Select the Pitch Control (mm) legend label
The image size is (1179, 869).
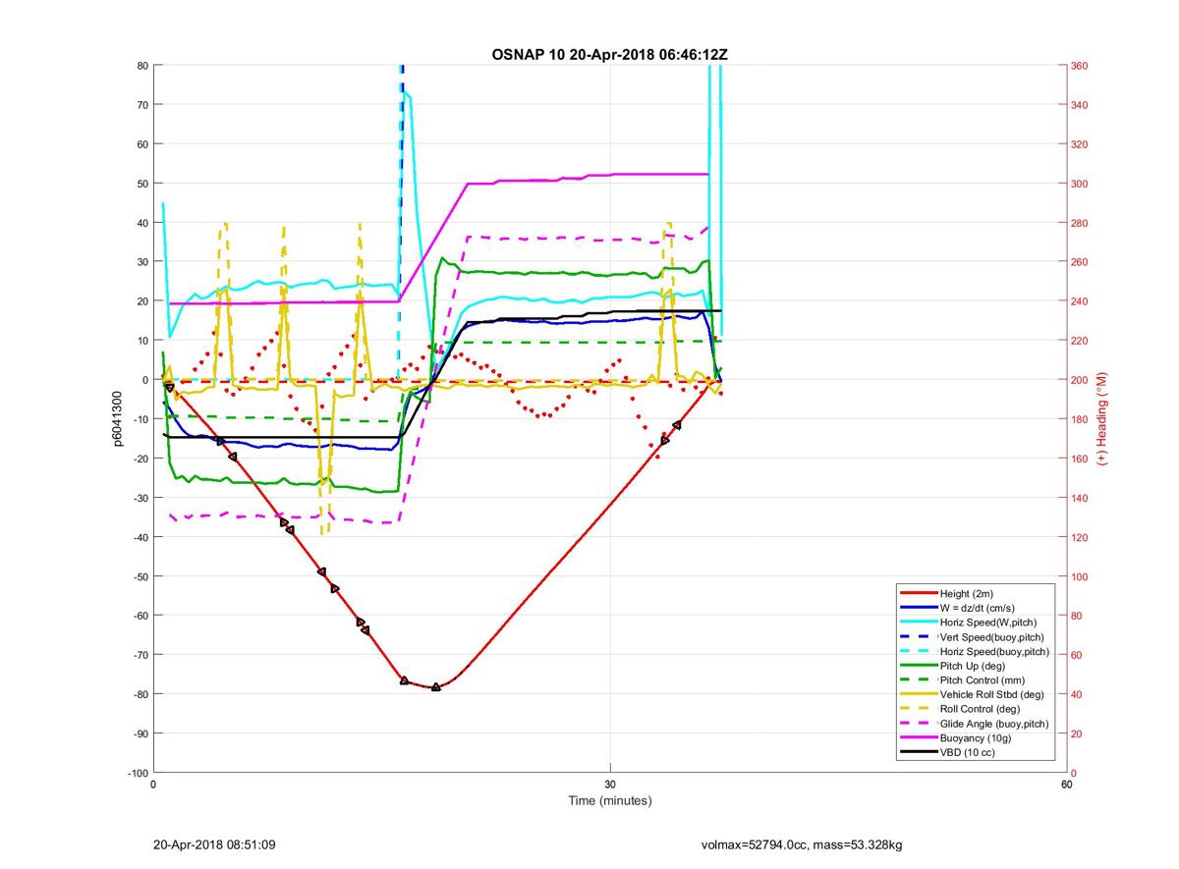coord(982,679)
